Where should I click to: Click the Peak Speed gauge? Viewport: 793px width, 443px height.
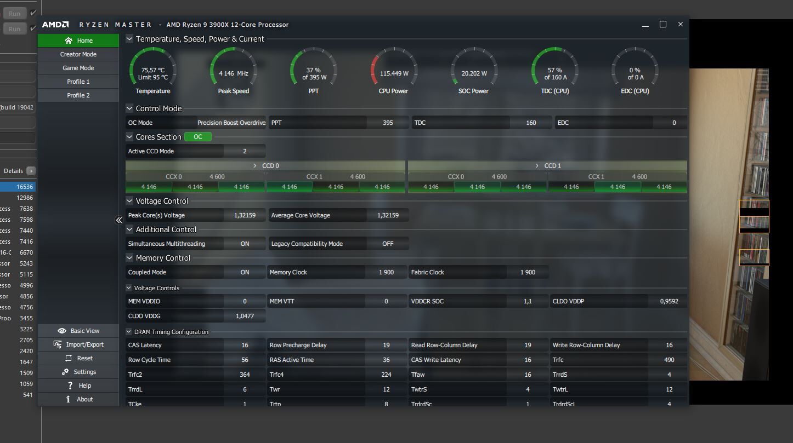[234, 71]
